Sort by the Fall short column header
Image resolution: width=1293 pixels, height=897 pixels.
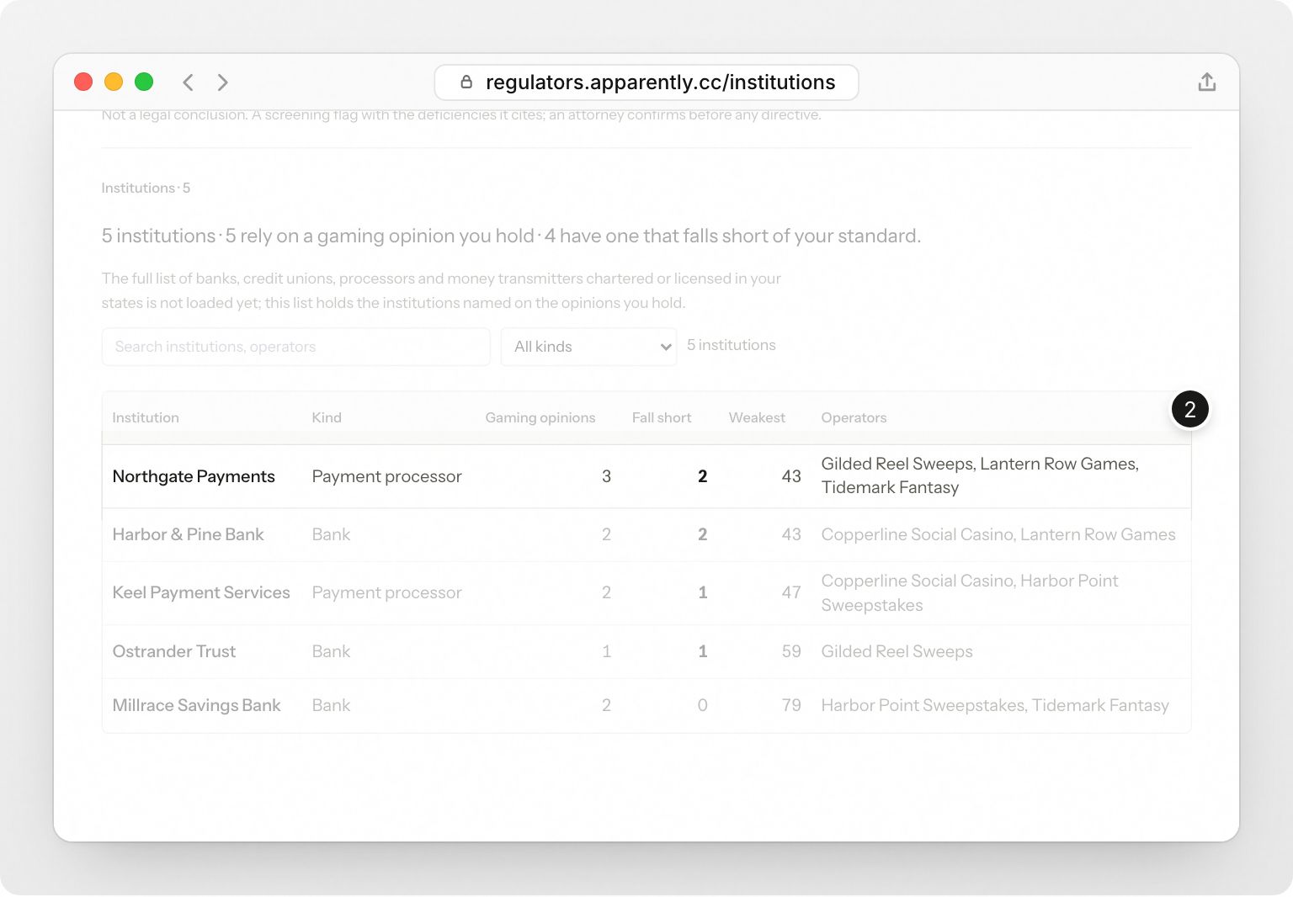[x=662, y=417]
